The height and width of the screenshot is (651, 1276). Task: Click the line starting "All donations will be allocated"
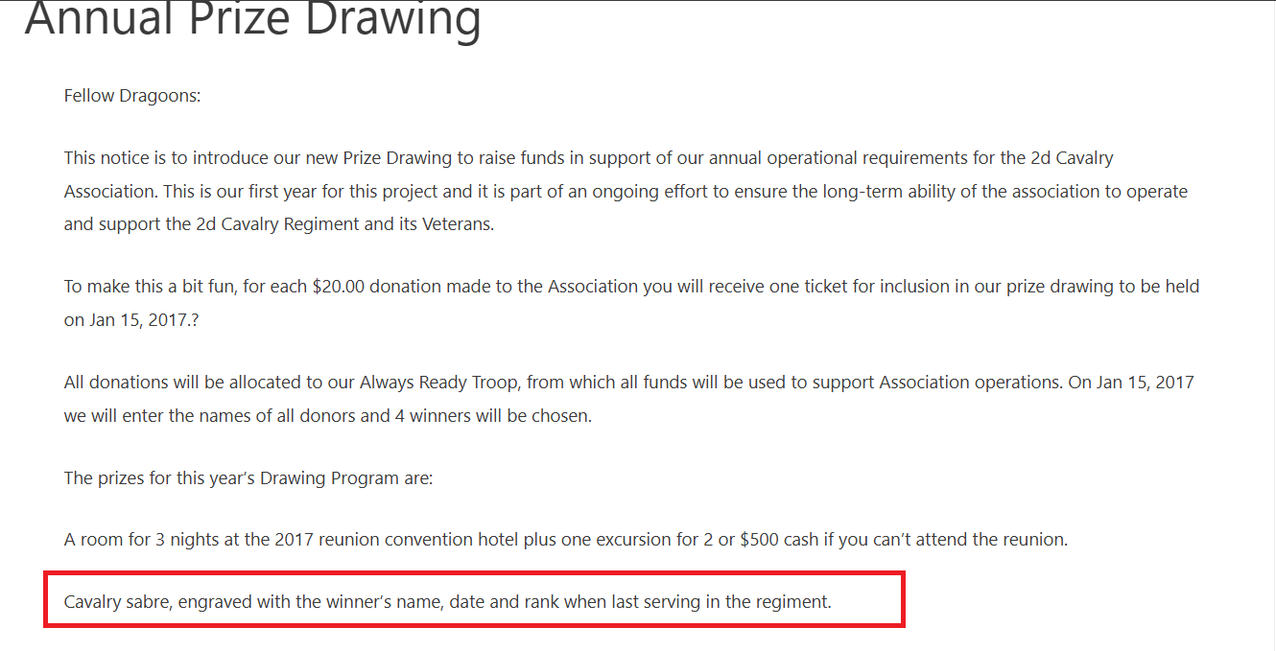[628, 382]
